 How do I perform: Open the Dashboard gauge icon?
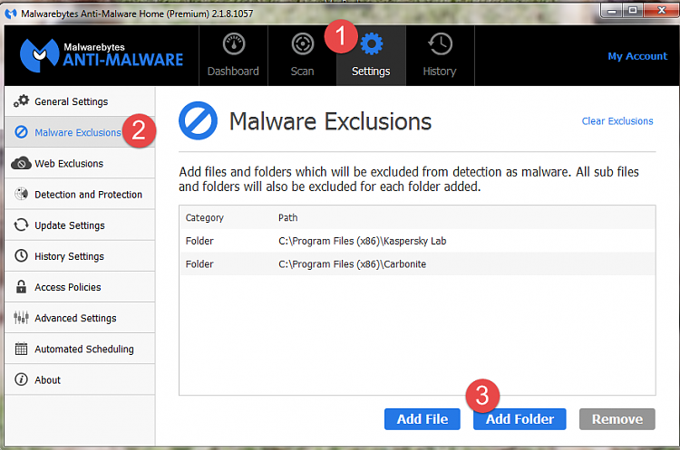(234, 43)
